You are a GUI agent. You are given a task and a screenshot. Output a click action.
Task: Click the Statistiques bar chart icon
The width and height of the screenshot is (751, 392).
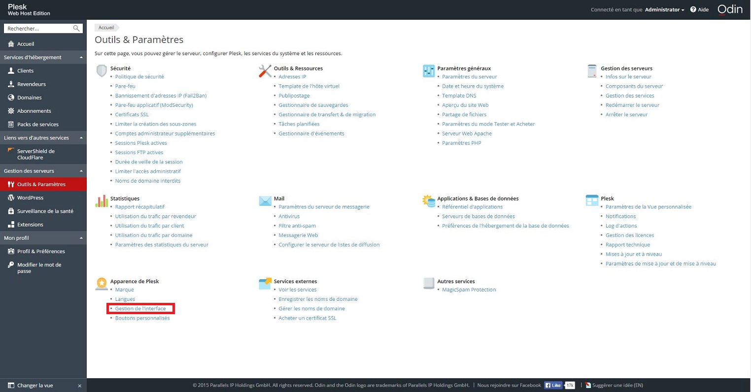[x=102, y=201]
